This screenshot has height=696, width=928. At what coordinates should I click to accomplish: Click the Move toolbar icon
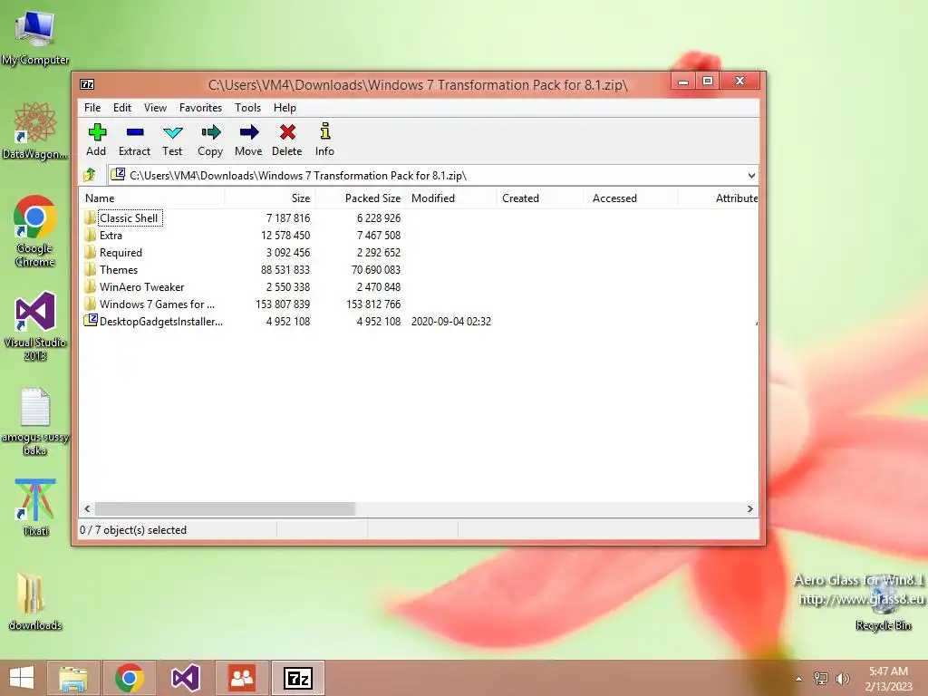pyautogui.click(x=249, y=132)
